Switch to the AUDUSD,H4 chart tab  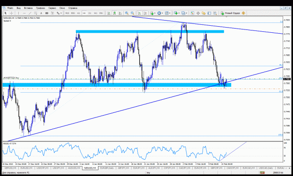[74, 168]
